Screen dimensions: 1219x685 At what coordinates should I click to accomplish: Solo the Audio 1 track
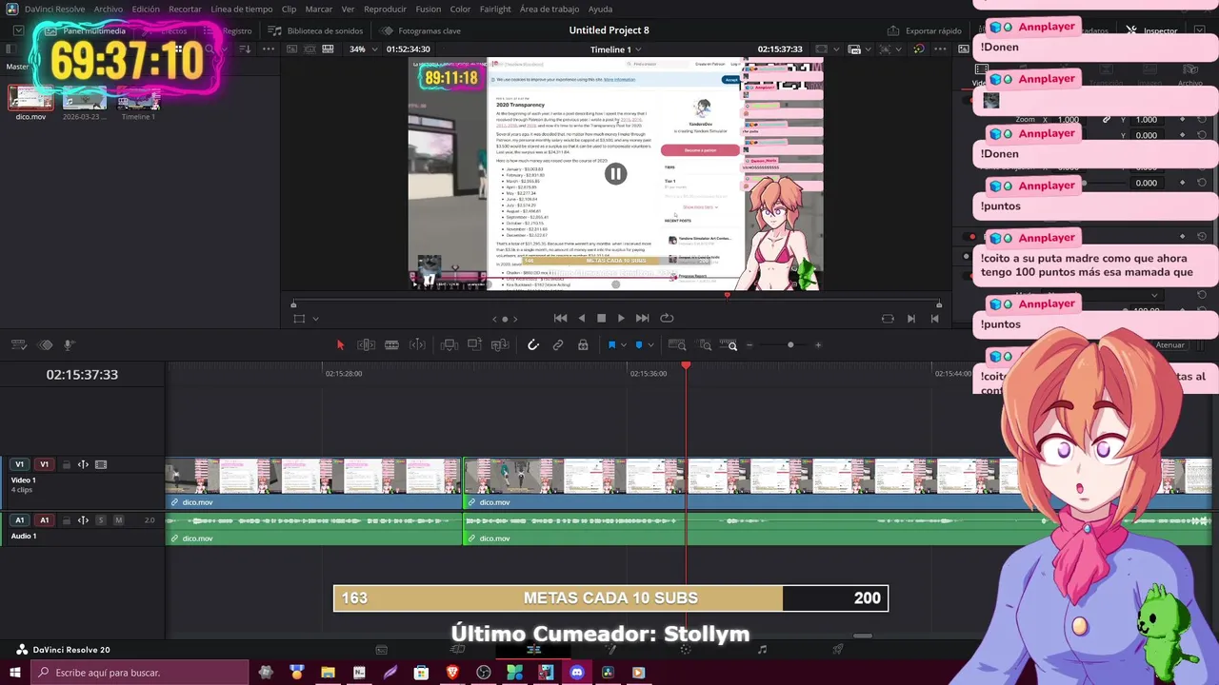point(101,520)
